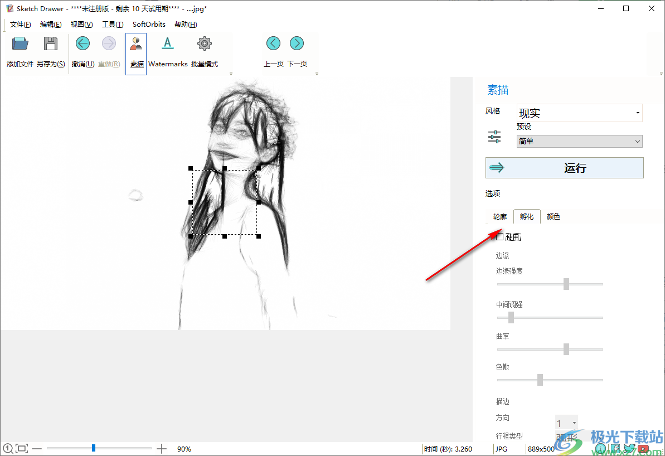The height and width of the screenshot is (456, 665).
Task: Open the 工具(T) menu
Action: 113,25
